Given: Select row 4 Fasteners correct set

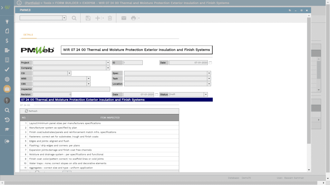Looking at the screenshot, I should coord(99,137).
